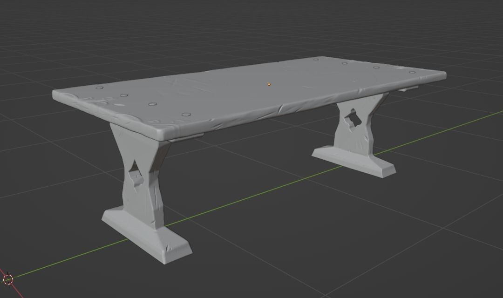The width and height of the screenshot is (503, 298).
Task: Click the red-white 3D cursor
Action: [8, 279]
